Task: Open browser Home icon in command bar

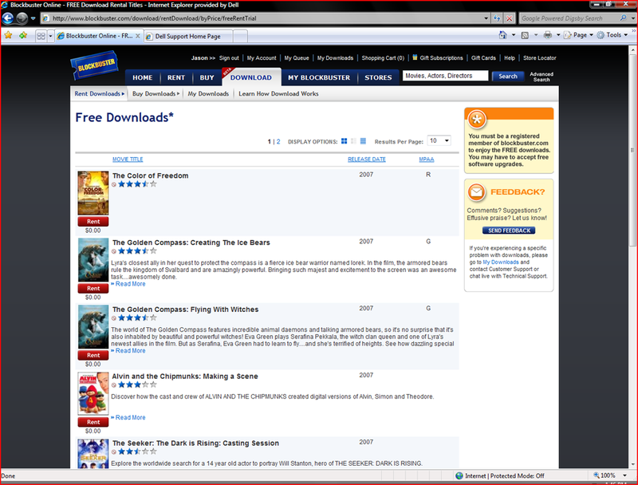Action: 503,35
